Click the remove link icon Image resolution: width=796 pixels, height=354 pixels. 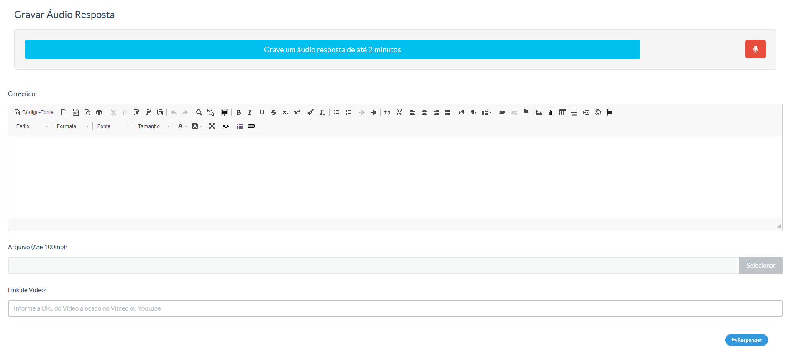click(514, 112)
